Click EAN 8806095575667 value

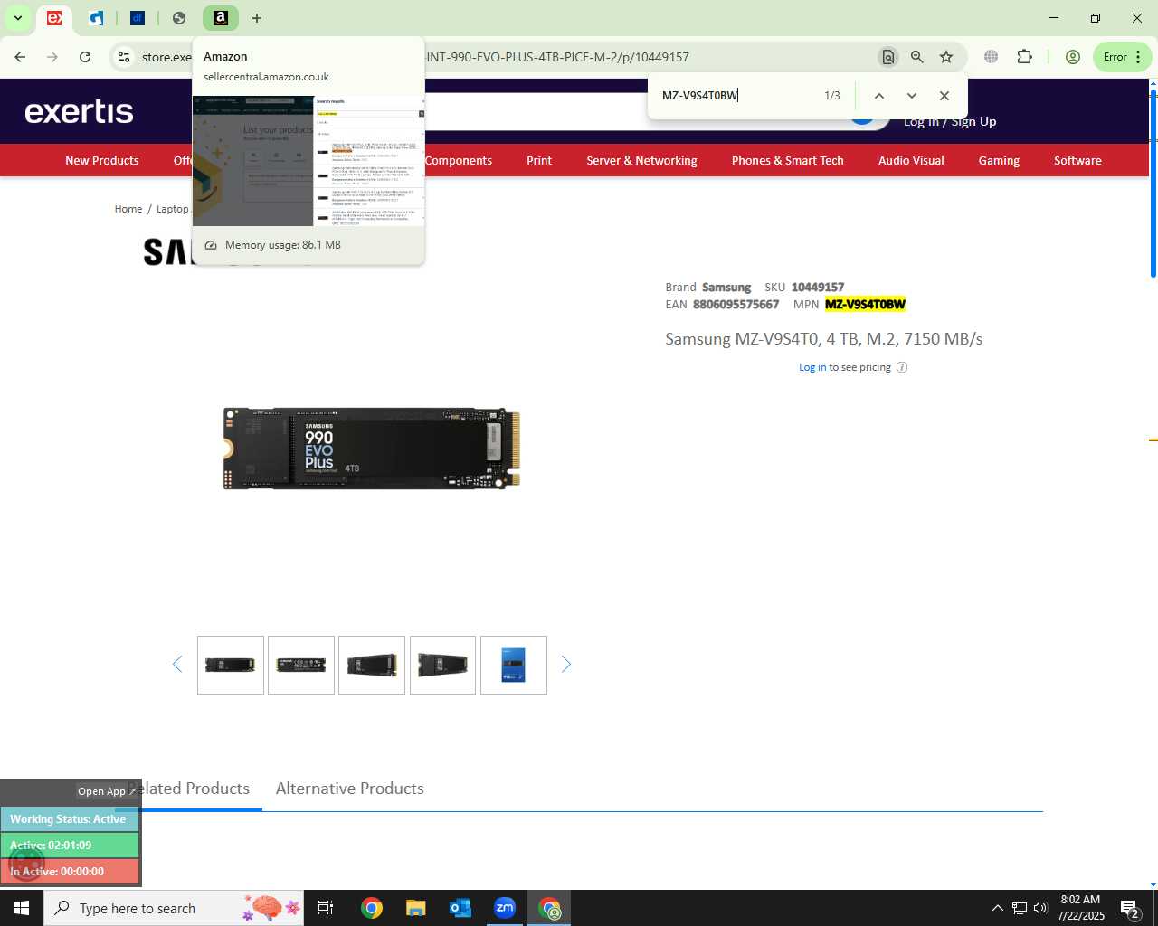(x=736, y=305)
